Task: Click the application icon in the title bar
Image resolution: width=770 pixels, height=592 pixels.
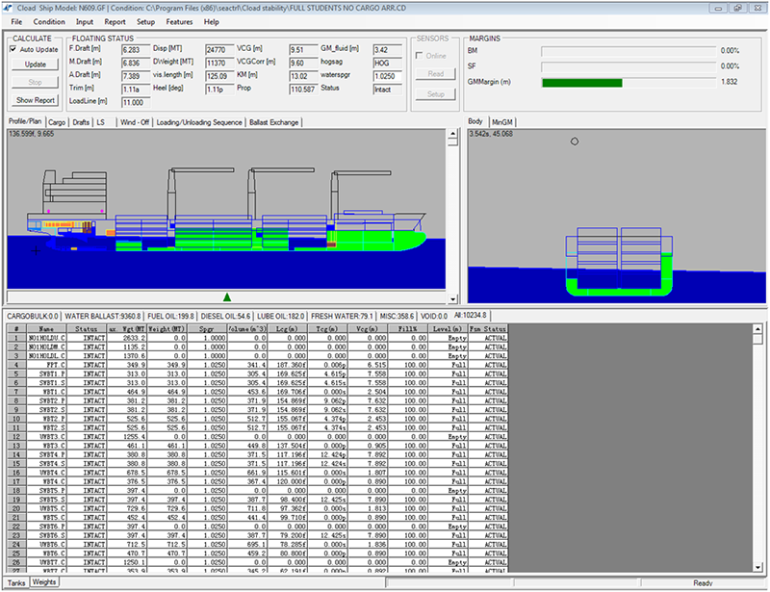Action: coord(9,7)
